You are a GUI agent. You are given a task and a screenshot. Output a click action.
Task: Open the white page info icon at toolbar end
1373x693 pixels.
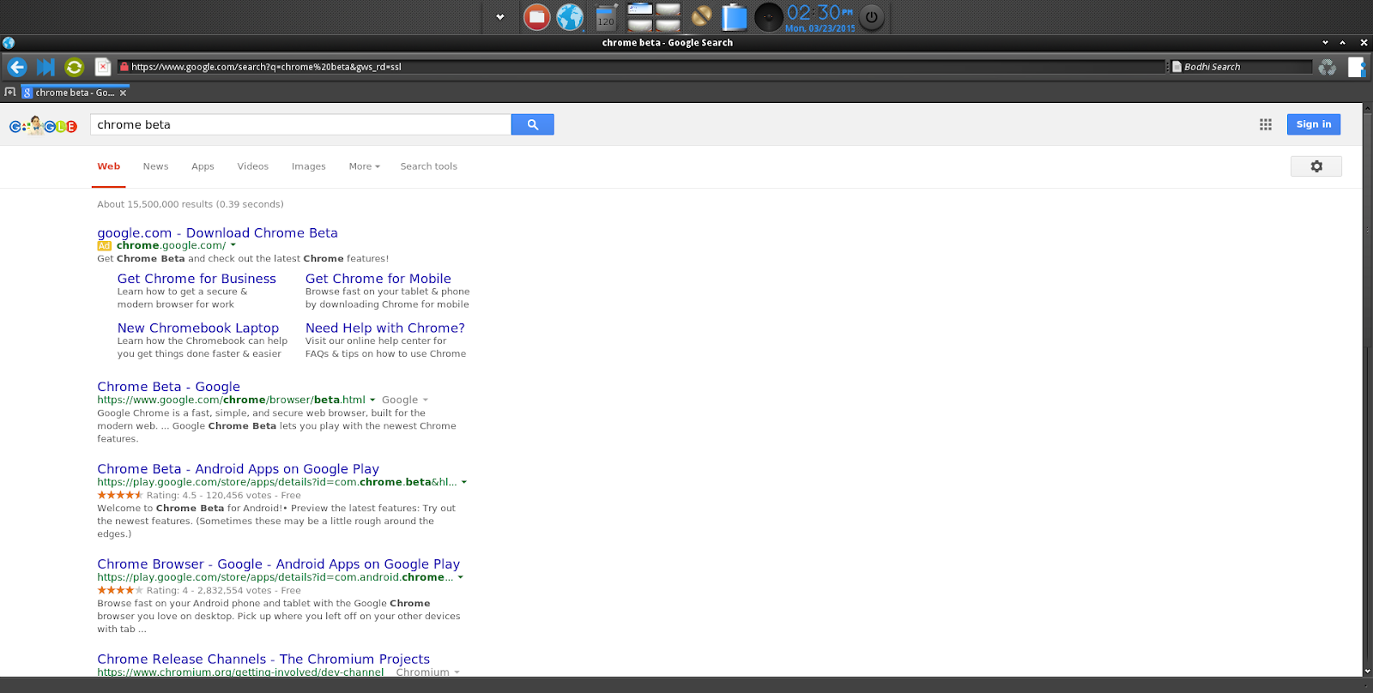point(1355,67)
